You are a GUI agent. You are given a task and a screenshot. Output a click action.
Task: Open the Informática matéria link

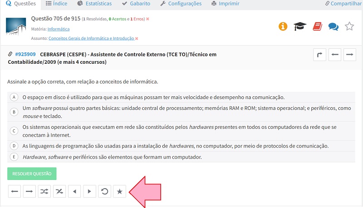[59, 29]
